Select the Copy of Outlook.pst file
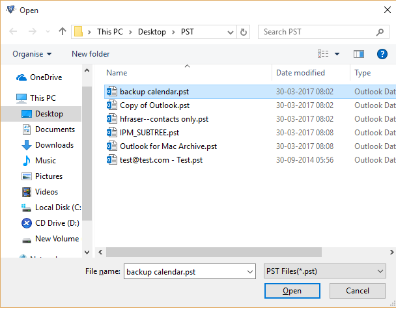This screenshot has height=311, width=396. point(250,105)
